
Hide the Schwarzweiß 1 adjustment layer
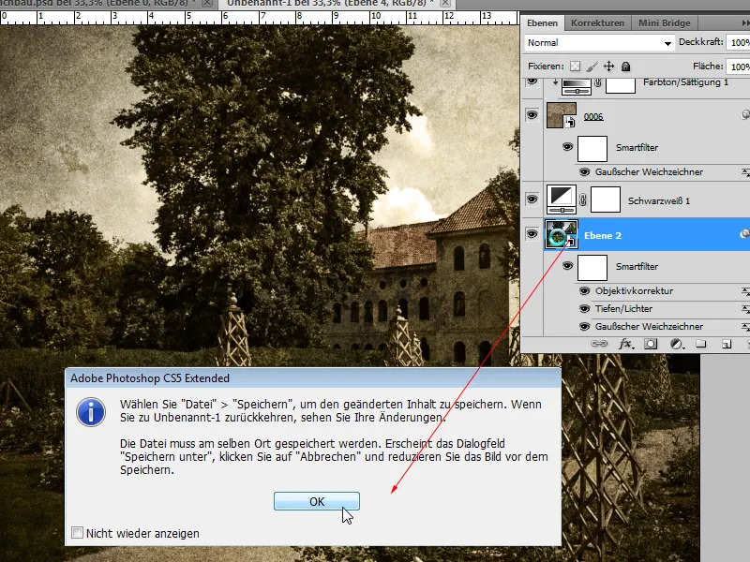[532, 200]
